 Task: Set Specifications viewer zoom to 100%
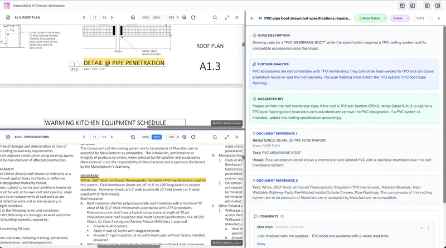pos(146,137)
